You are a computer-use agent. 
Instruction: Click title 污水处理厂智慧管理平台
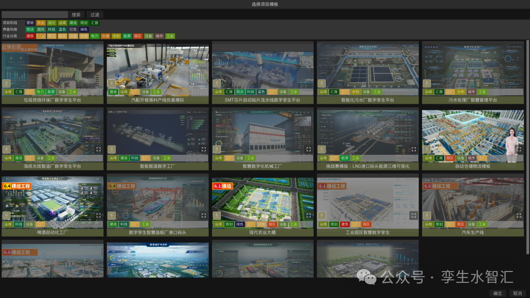pyautogui.click(x=473, y=100)
